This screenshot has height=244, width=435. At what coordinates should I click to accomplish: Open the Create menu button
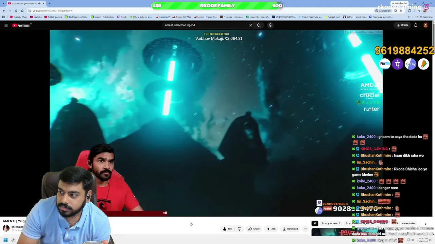(402, 25)
